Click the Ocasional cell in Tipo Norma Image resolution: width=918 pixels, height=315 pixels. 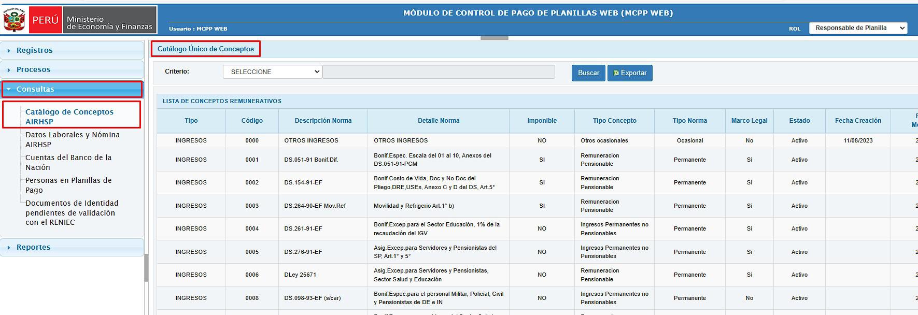click(689, 140)
